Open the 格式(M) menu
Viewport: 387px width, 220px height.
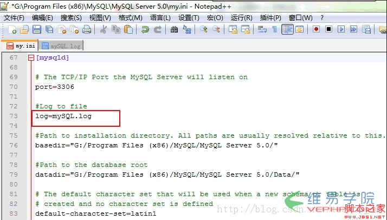pyautogui.click(x=130, y=18)
